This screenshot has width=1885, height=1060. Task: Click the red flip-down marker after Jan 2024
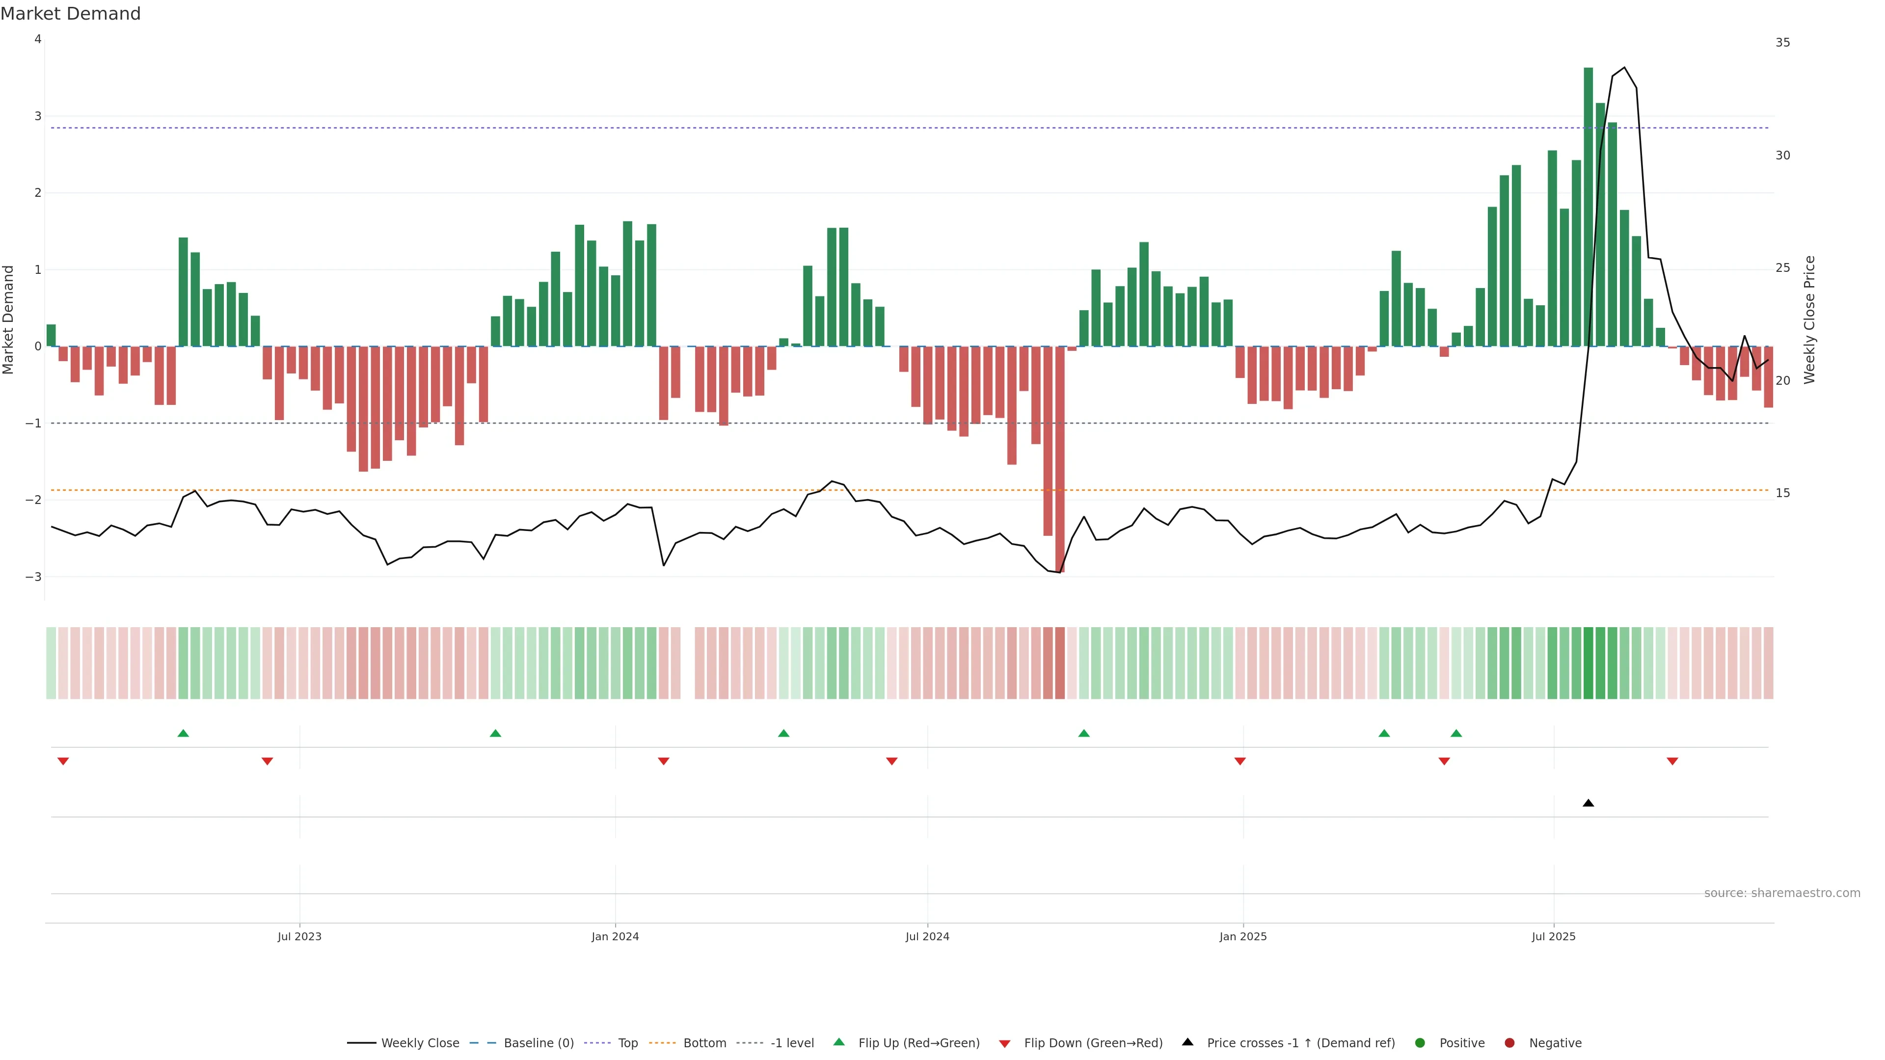coord(663,762)
